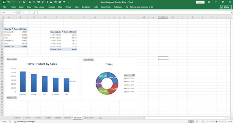Click the Insert Function fx icon
Screen dimensions: 233x123
click(x=34, y=13)
